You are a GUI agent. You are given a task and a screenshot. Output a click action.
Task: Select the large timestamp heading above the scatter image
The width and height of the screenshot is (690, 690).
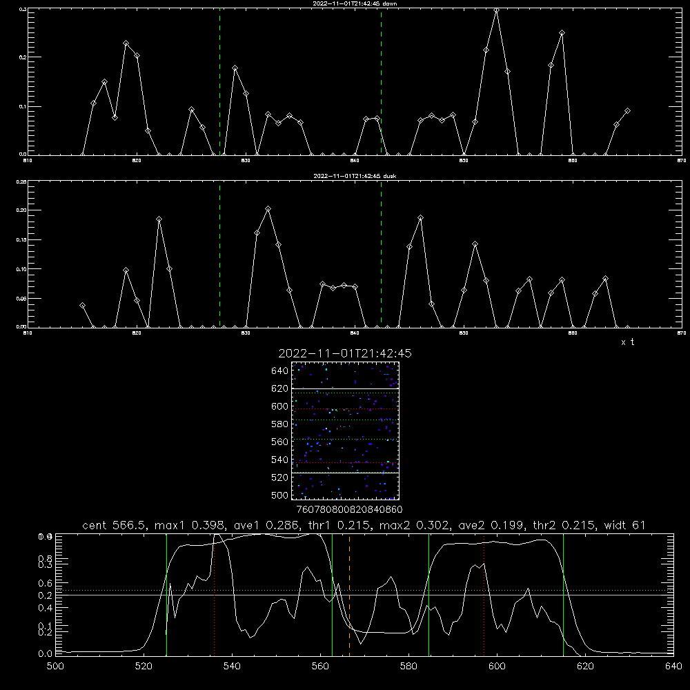point(345,353)
